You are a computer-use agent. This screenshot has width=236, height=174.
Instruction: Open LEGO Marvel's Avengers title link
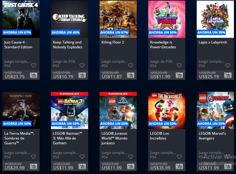(x=212, y=136)
